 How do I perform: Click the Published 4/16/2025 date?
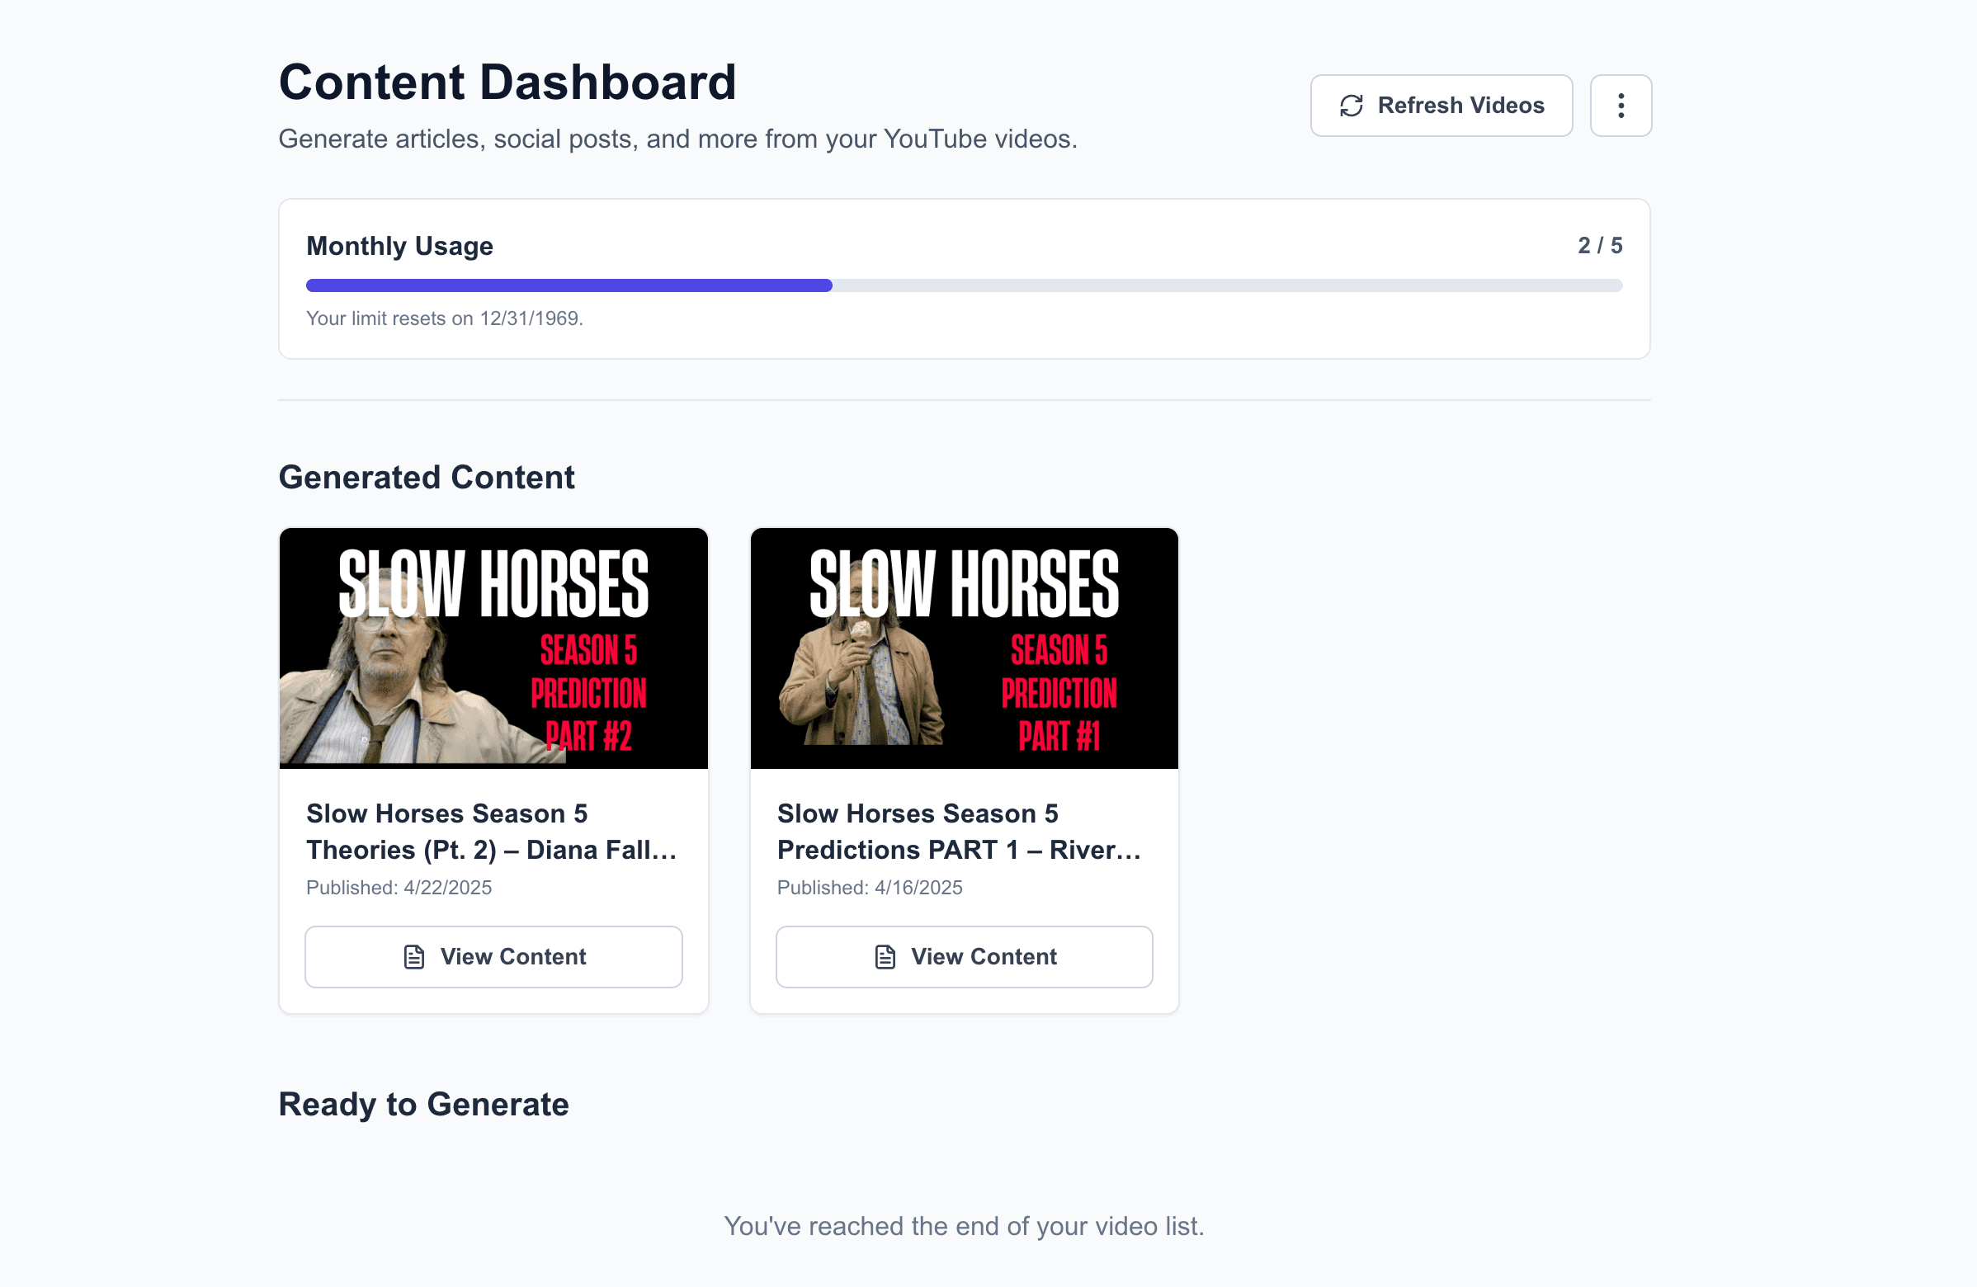pyautogui.click(x=869, y=888)
